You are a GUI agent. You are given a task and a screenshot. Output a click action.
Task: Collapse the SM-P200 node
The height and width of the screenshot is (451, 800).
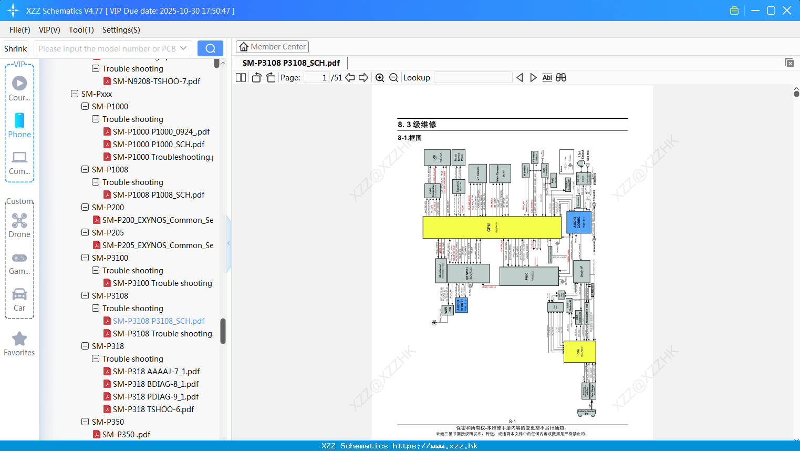click(x=85, y=207)
